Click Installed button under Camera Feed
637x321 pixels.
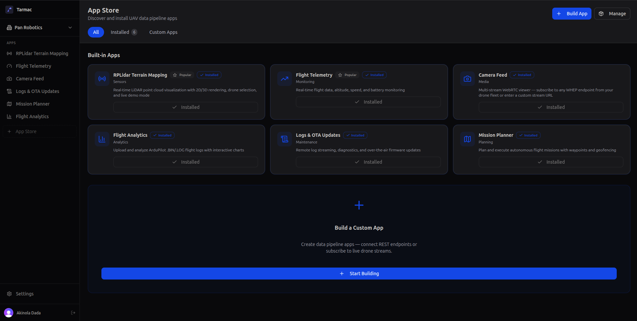click(551, 107)
